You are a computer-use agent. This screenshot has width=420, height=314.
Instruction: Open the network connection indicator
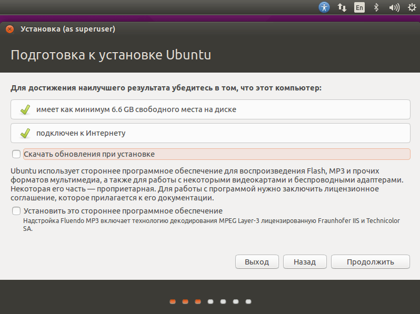pos(342,7)
